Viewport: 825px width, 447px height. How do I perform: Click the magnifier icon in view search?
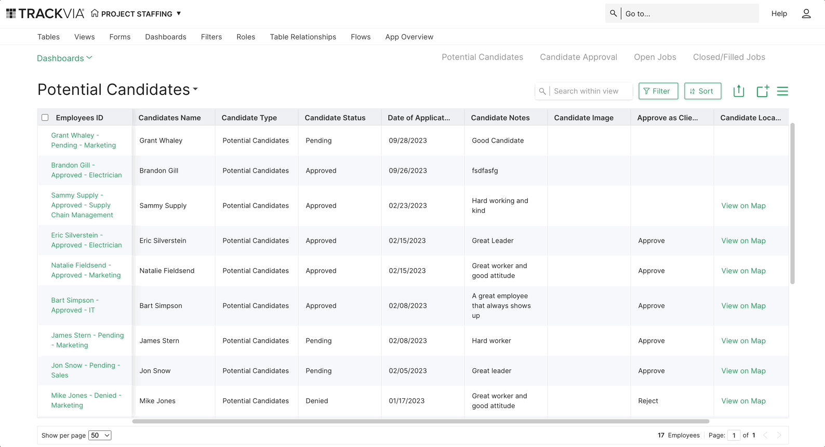[542, 91]
